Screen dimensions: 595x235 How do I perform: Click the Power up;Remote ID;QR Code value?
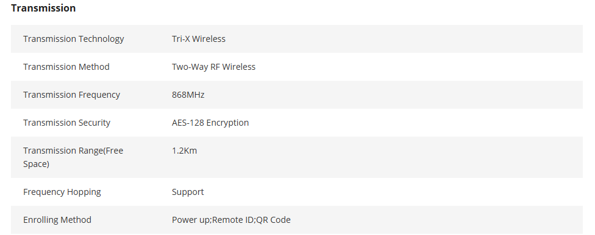coord(231,220)
